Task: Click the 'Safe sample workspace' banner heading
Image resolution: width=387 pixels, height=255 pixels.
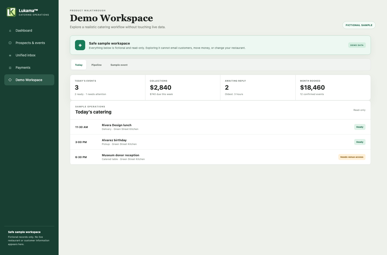Action: point(109,43)
